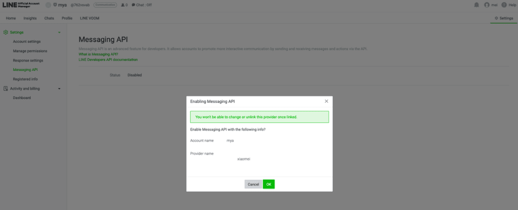Click the Activity and billing icon
Viewport: 518px width, 210px height.
(6, 89)
